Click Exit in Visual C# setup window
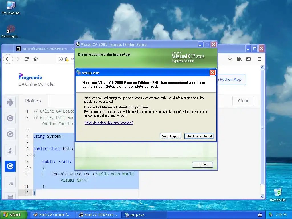 click(202, 165)
